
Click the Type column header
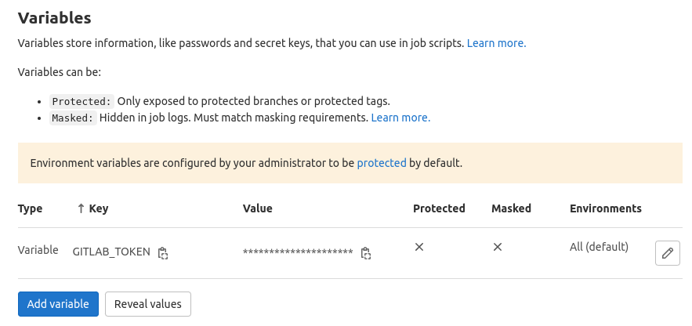point(30,208)
